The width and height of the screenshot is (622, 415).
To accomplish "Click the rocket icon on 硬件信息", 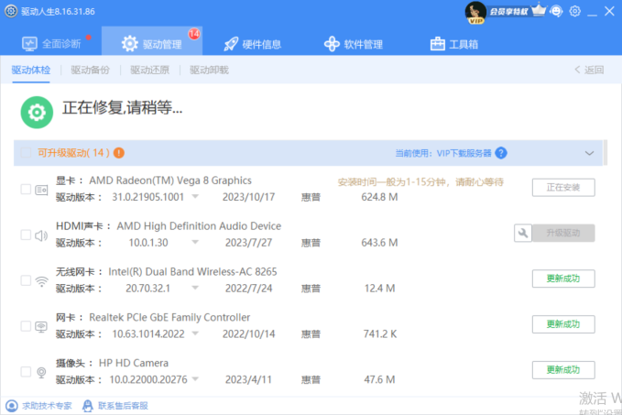I will coord(231,44).
